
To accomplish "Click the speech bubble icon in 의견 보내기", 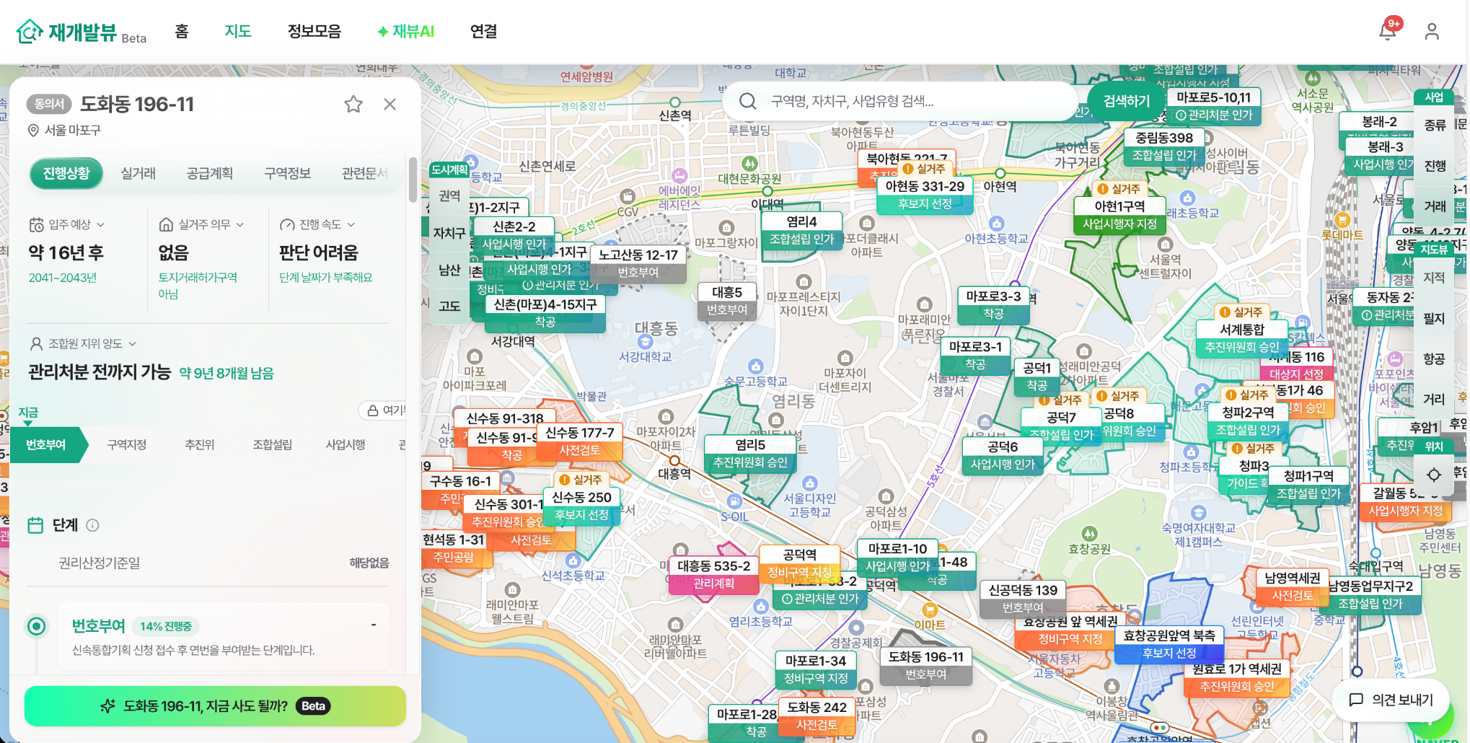I will (1356, 700).
